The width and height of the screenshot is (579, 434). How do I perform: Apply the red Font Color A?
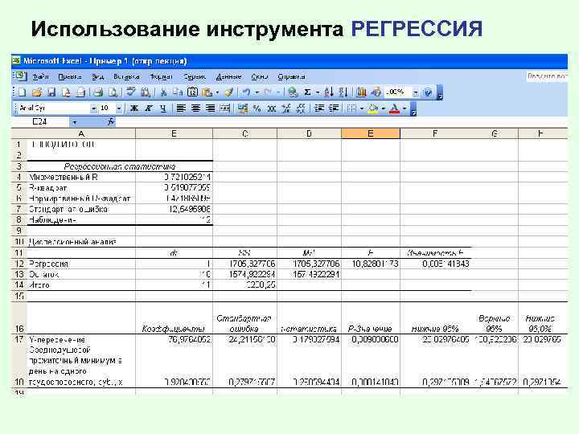(x=395, y=108)
